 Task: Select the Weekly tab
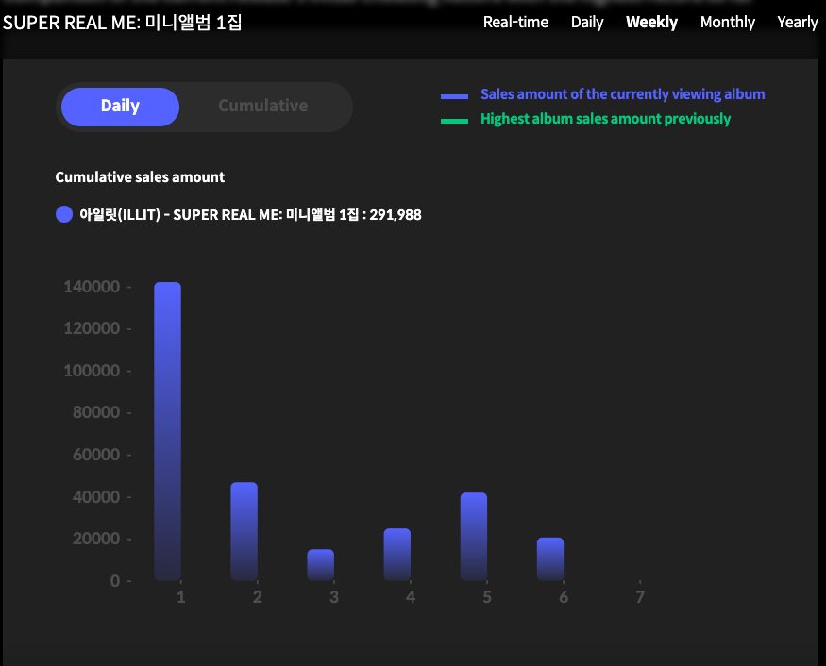651,22
